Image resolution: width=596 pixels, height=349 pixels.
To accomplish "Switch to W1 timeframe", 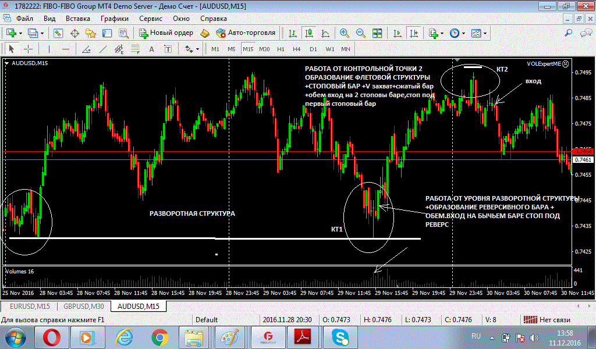I will click(330, 49).
